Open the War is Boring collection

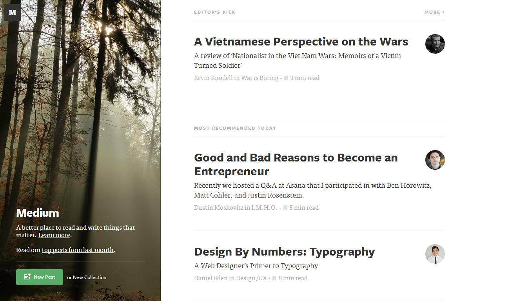pyautogui.click(x=260, y=78)
